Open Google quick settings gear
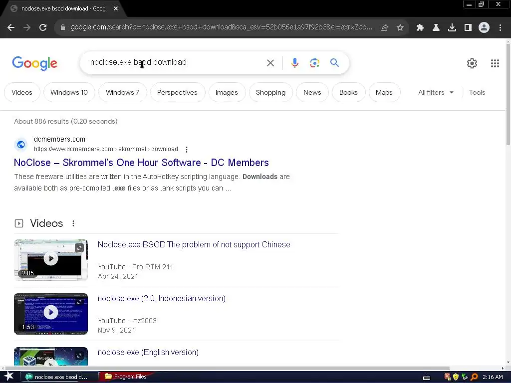Screen dimensions: 511x383 point(472,63)
